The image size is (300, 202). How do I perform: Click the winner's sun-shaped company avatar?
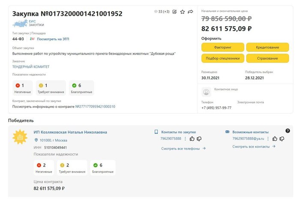click(20, 136)
